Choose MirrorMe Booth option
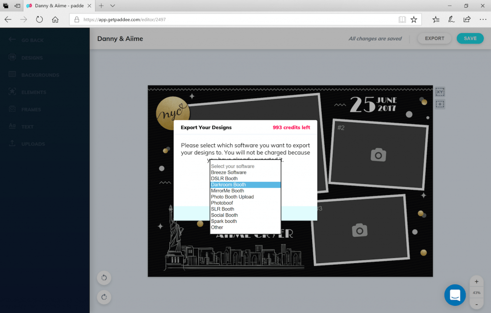 [x=245, y=191]
